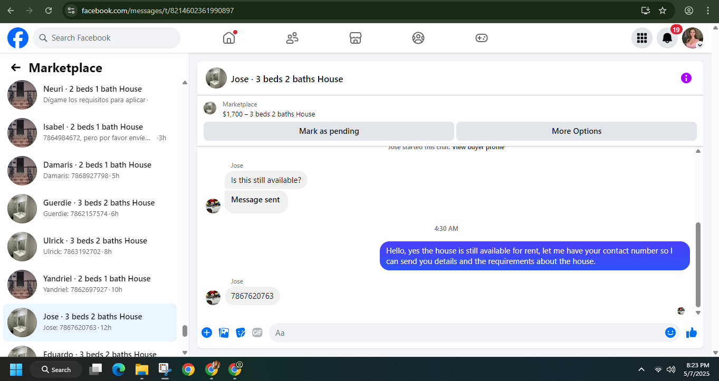Open Windows Start menu
Viewport: 719px width, 381px height.
pyautogui.click(x=16, y=369)
